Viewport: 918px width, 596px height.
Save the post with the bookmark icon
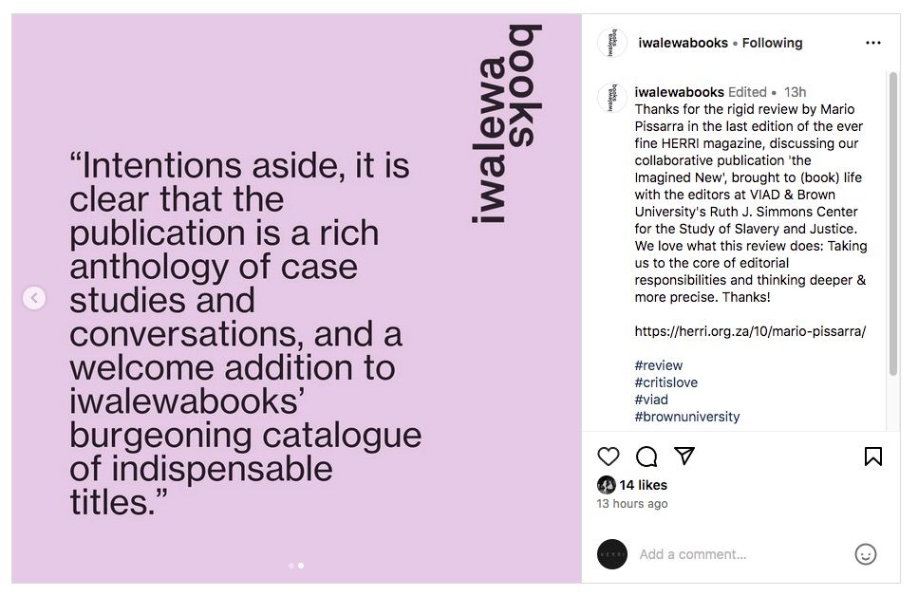coord(872,456)
